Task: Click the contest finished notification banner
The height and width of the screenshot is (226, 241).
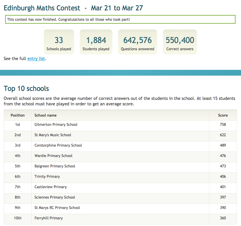Action: point(120,19)
